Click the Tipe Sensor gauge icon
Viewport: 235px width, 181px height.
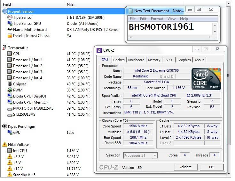(x=10, y=17)
